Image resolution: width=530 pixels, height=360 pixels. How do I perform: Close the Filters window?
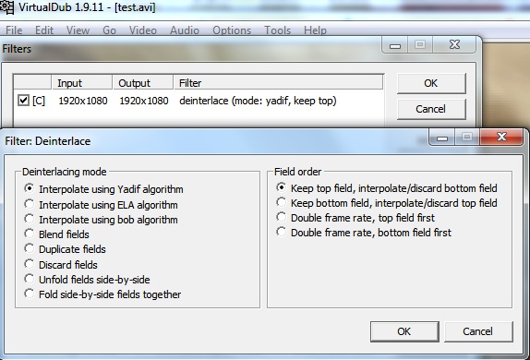point(454,44)
